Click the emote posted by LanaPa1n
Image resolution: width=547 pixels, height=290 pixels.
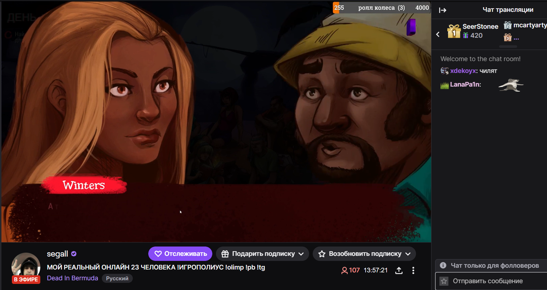click(511, 85)
